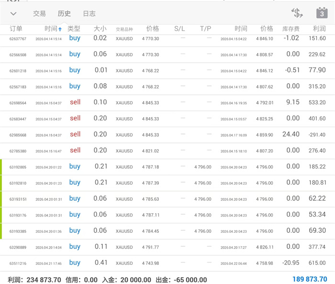Tap the dollar exchange arrows icon
The height and width of the screenshot is (284, 335).
(297, 13)
